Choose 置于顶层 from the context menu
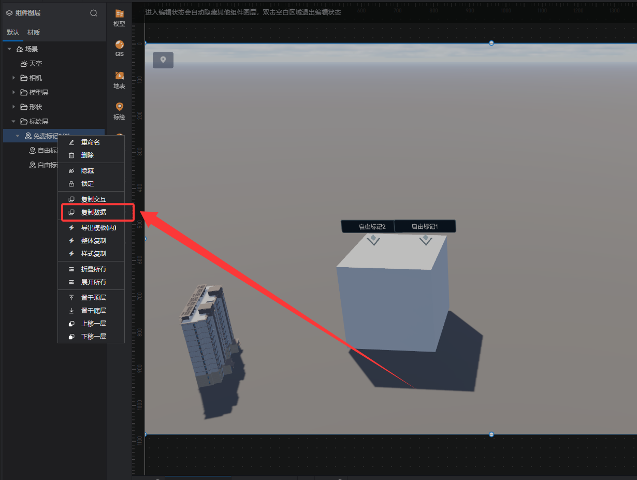This screenshot has height=480, width=637. click(91, 297)
